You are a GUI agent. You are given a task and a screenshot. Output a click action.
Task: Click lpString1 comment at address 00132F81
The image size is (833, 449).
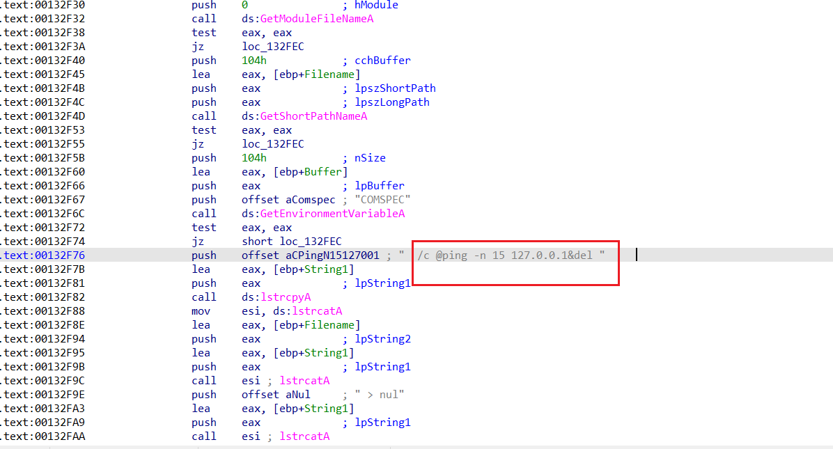382,283
